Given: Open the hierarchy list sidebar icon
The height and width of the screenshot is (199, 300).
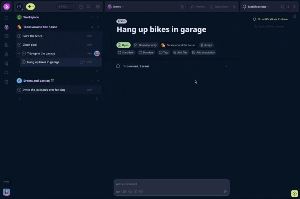Looking at the screenshot, I should click(x=6, y=45).
